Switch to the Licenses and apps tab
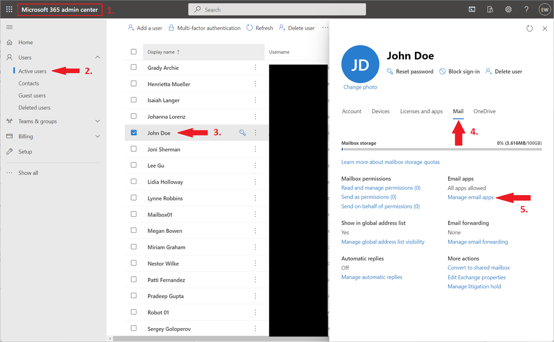This screenshot has height=342, width=554. tap(421, 111)
